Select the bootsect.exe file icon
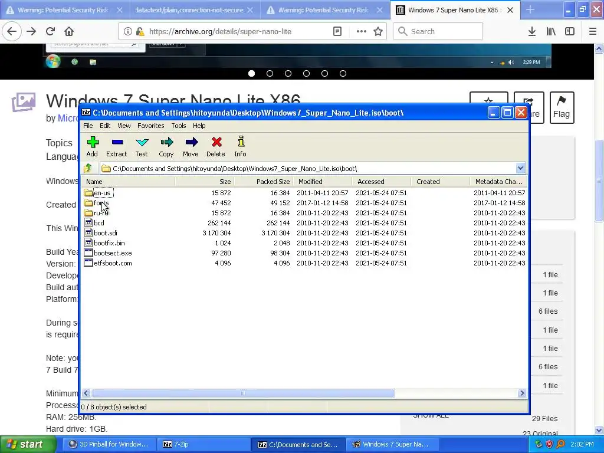This screenshot has height=453, width=604. coord(88,252)
